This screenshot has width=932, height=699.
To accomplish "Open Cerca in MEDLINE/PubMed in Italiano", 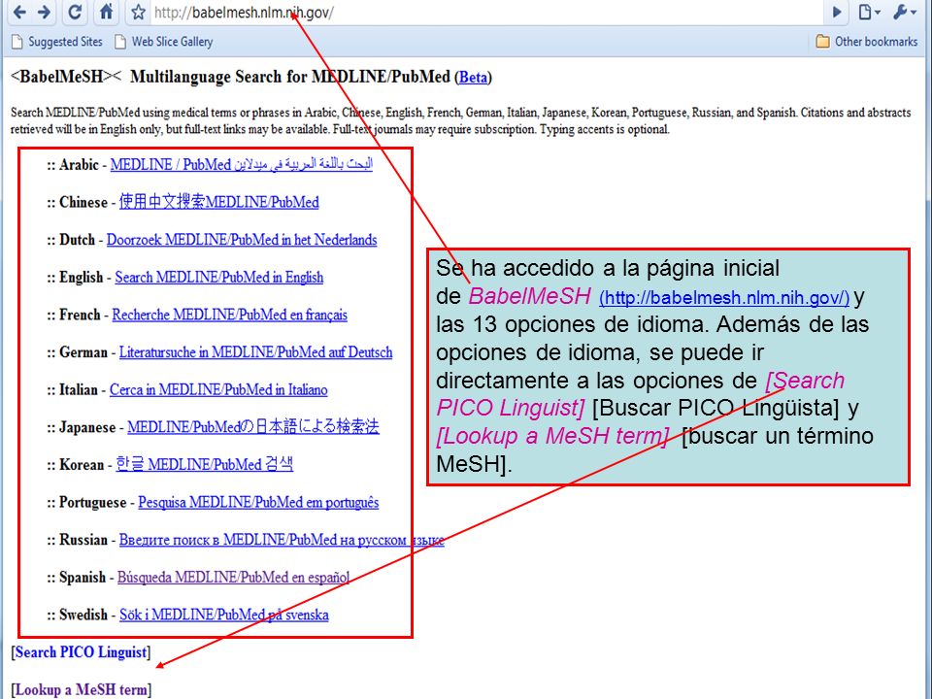I will tap(218, 389).
